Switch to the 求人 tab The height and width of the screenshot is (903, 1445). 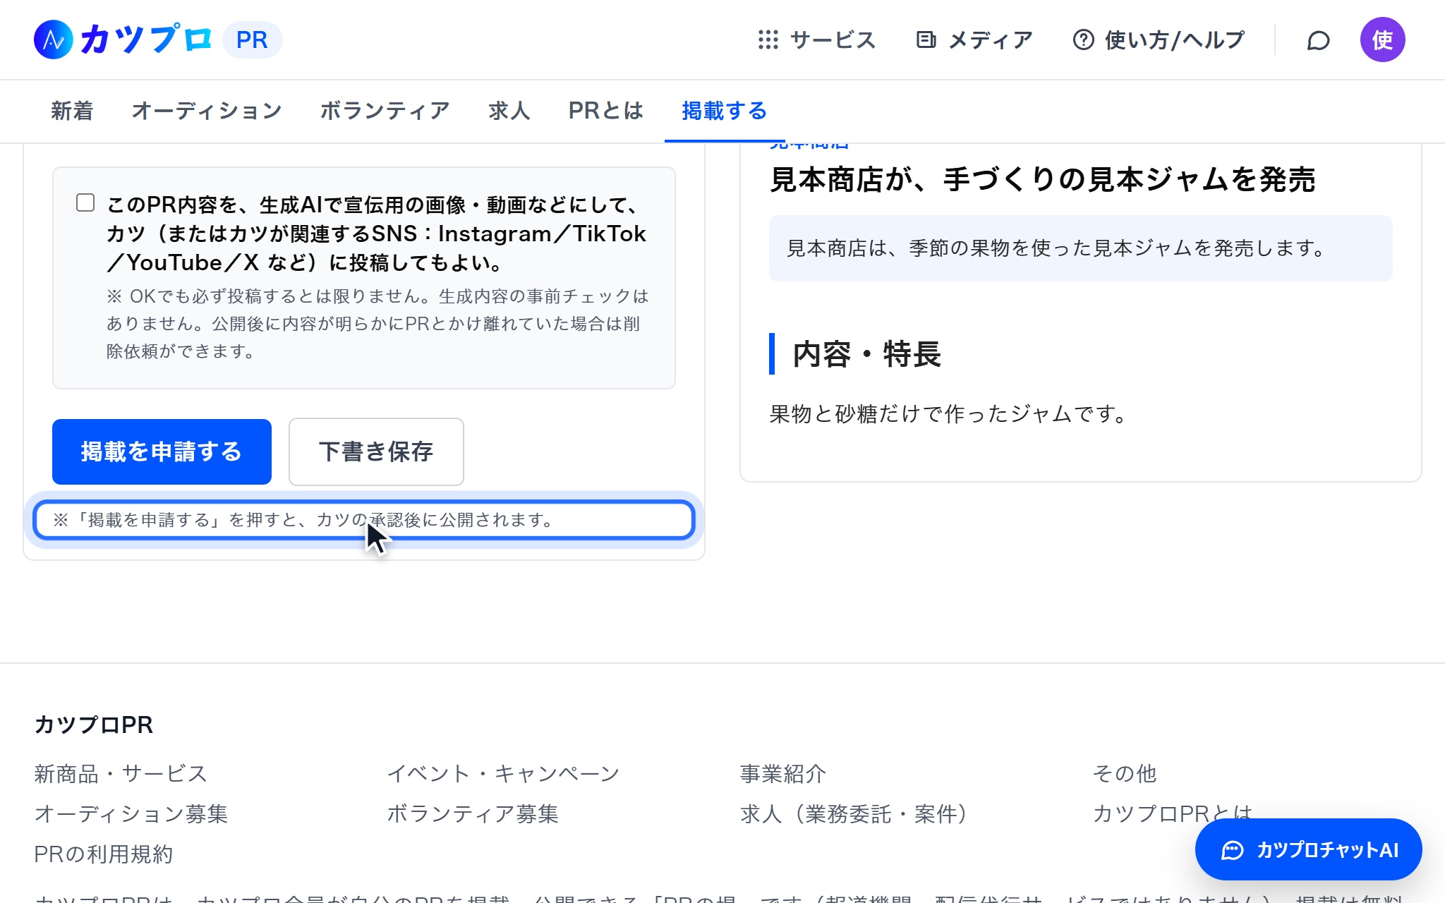[509, 111]
